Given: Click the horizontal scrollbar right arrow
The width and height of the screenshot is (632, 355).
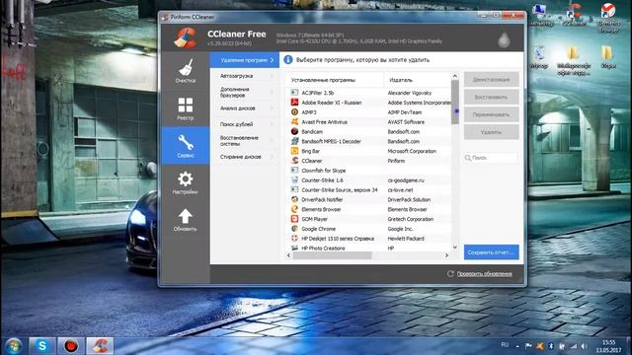Looking at the screenshot, I should [446, 255].
